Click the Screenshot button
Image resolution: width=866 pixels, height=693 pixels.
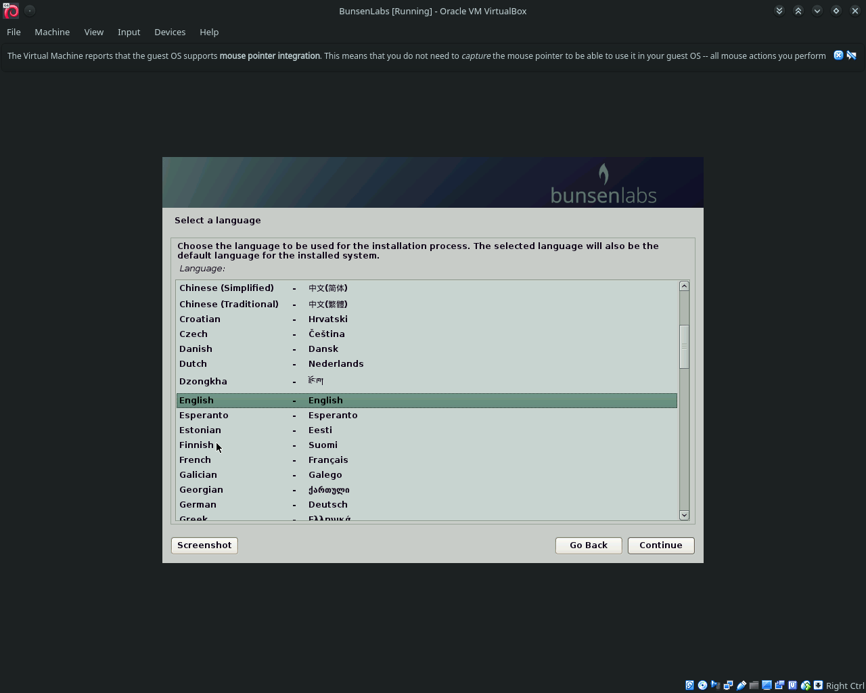204,545
